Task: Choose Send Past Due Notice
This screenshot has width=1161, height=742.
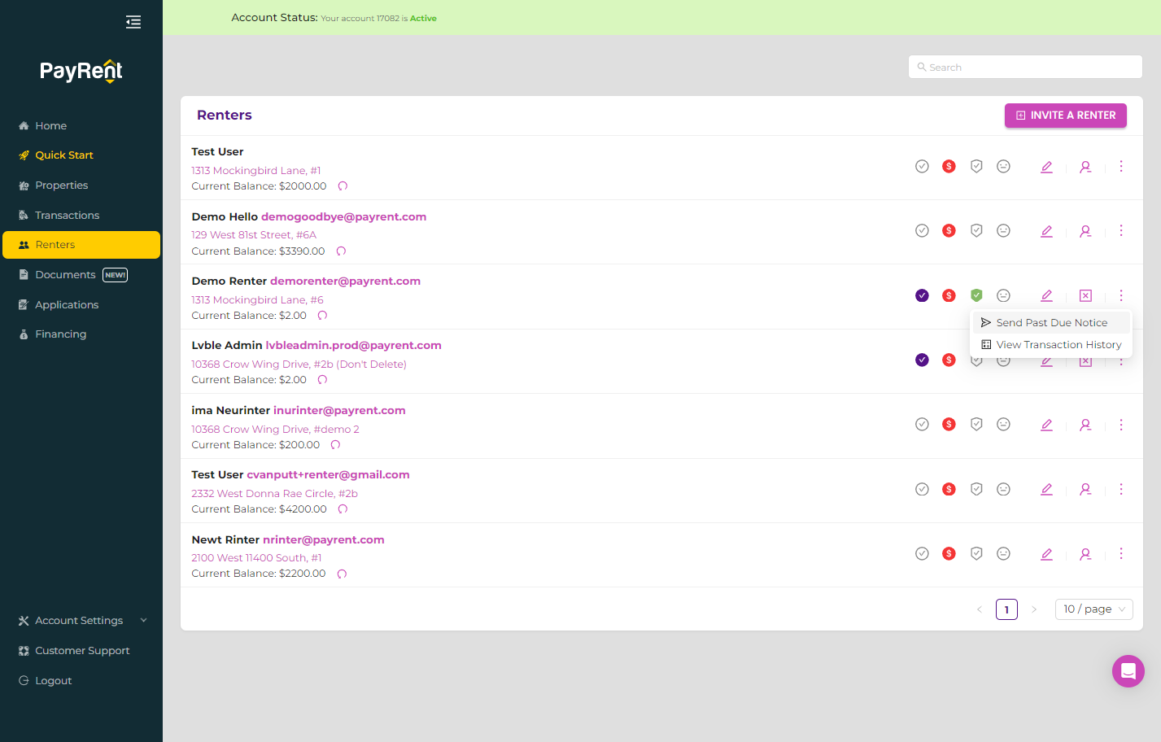Action: tap(1051, 323)
